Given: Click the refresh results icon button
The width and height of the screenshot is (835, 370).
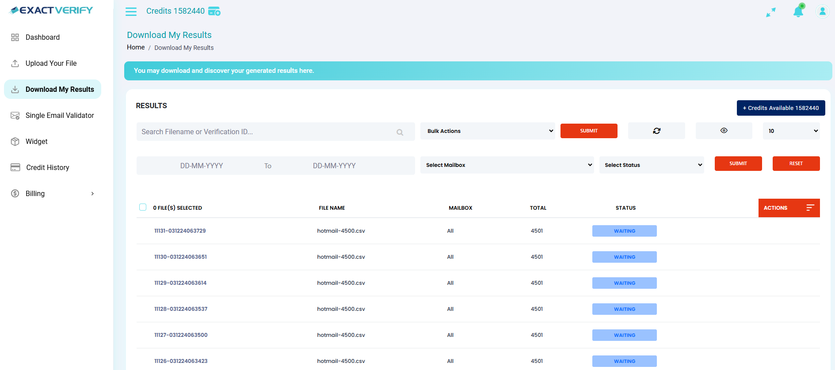Looking at the screenshot, I should point(656,131).
